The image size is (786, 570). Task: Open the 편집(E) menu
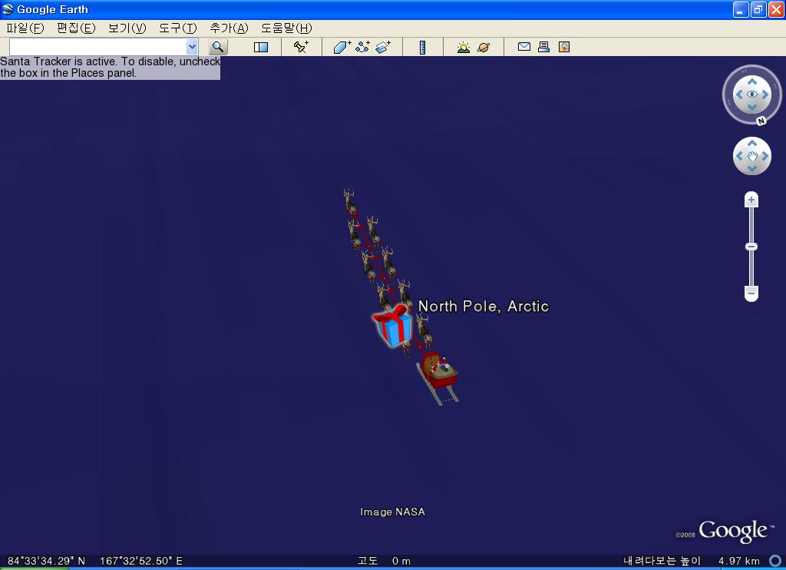click(x=76, y=28)
